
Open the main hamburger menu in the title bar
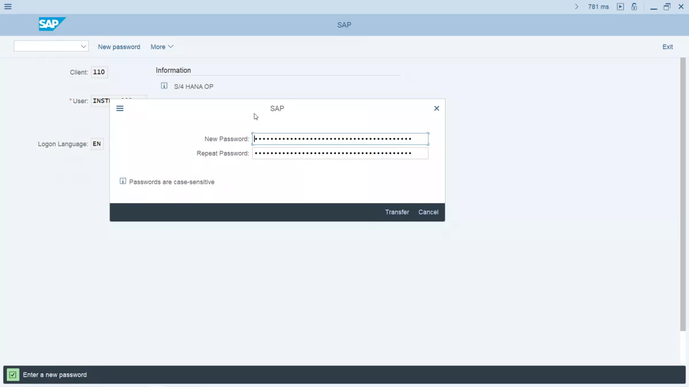(7, 7)
